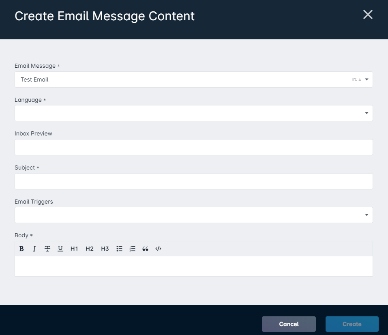Insert a bulleted list

(120, 249)
